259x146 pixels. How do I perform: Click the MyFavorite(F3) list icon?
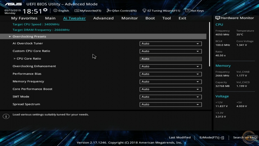pos(77,11)
